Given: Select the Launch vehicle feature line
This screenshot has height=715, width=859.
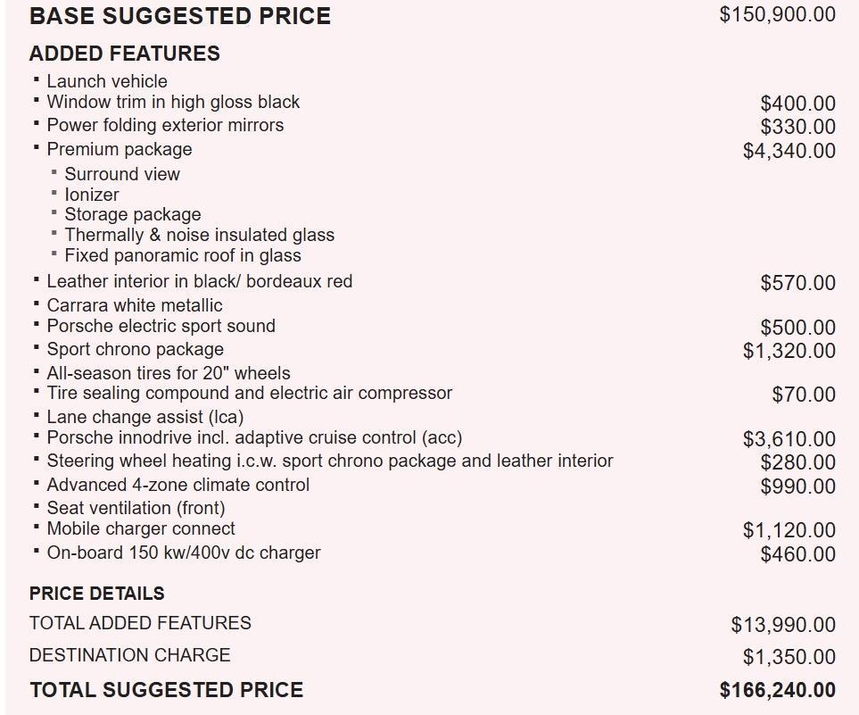Looking at the screenshot, I should (x=107, y=81).
